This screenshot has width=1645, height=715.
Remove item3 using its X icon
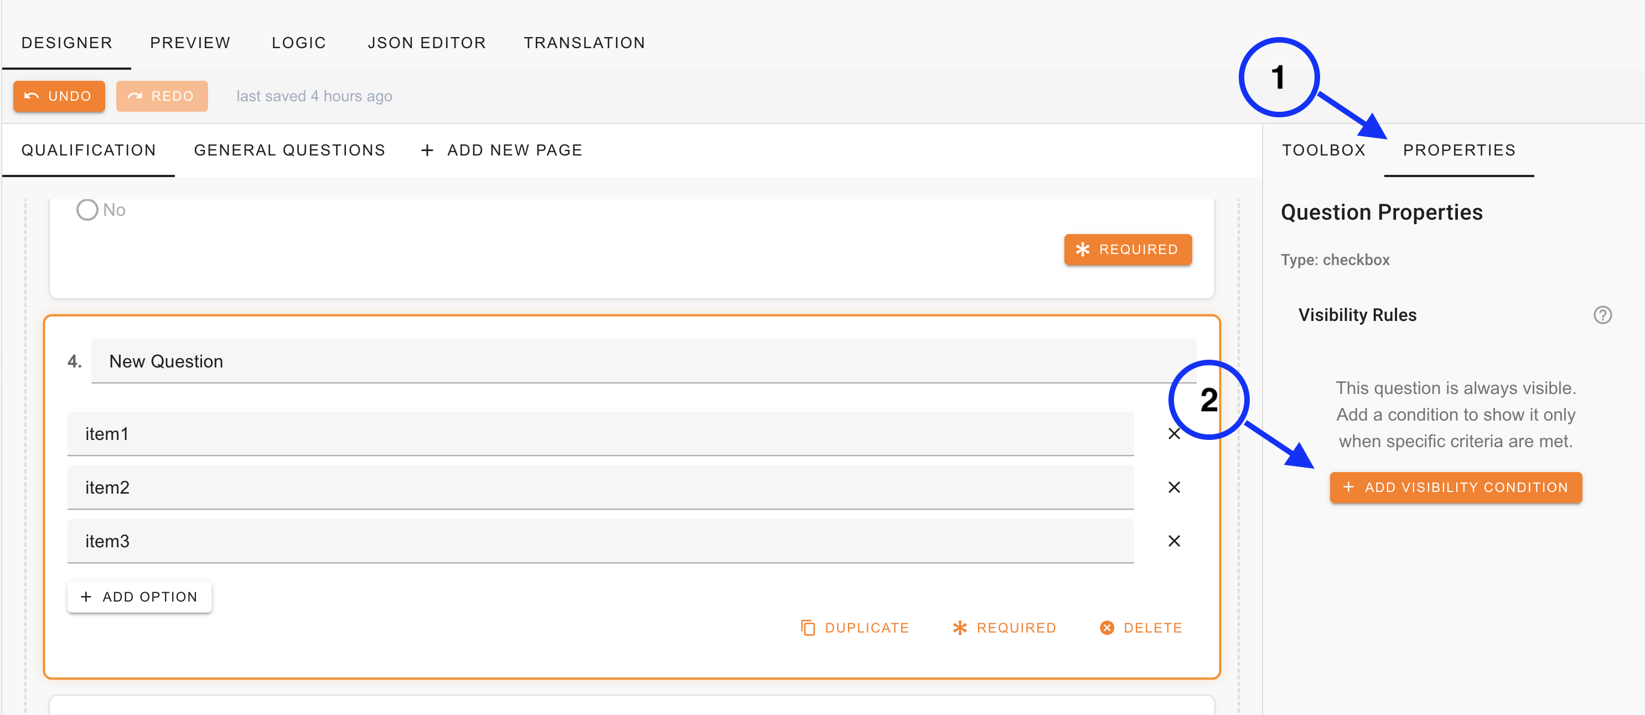(x=1175, y=541)
